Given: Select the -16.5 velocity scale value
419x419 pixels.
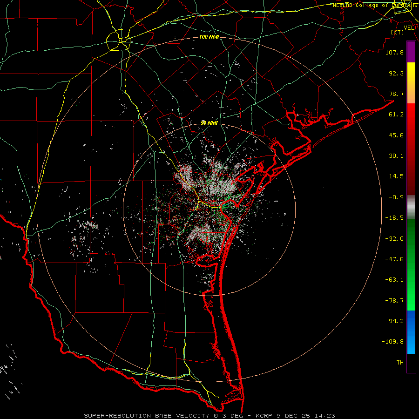Looking at the screenshot, I should coord(394,218).
